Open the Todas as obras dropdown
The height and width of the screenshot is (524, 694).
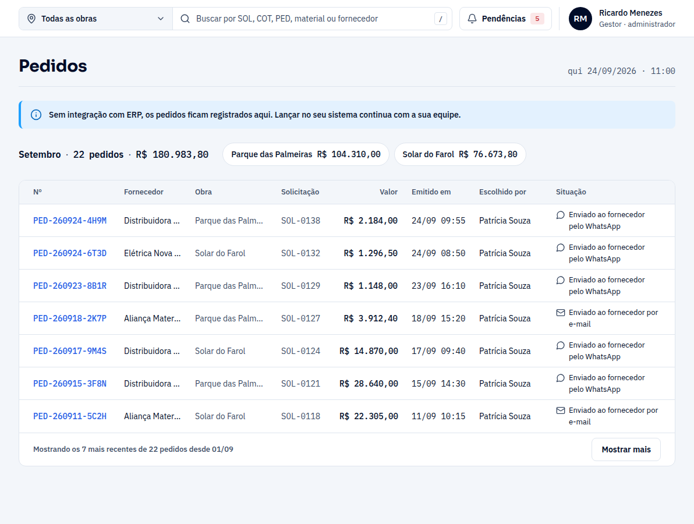[x=95, y=19]
